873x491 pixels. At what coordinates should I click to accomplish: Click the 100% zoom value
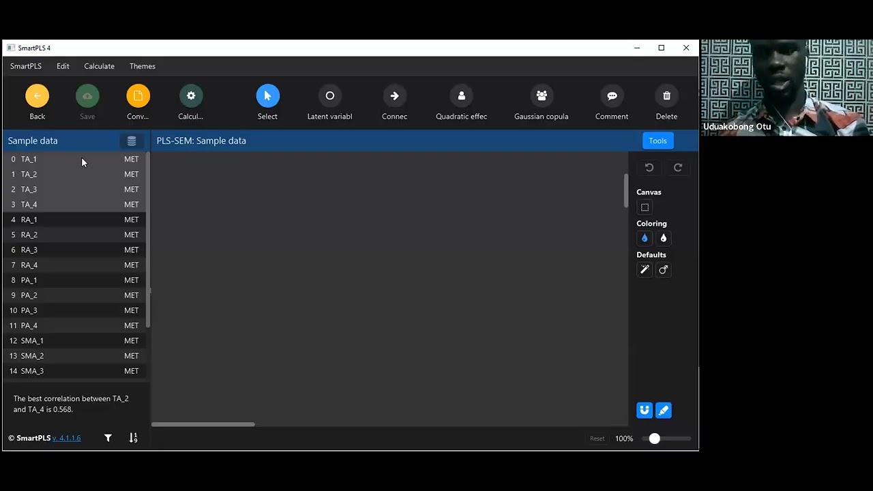point(624,438)
